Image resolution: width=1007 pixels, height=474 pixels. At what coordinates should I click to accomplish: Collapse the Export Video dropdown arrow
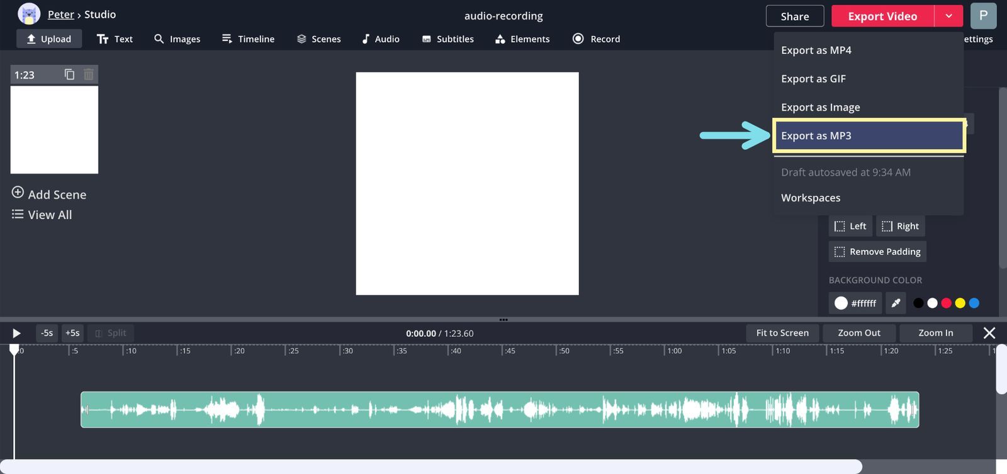[948, 16]
